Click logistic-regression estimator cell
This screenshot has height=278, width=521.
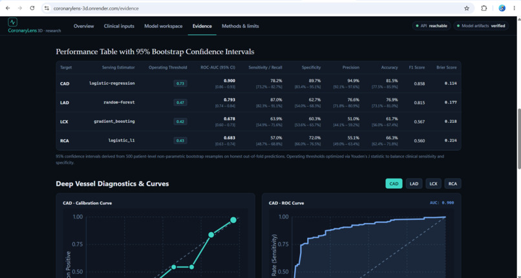click(112, 83)
